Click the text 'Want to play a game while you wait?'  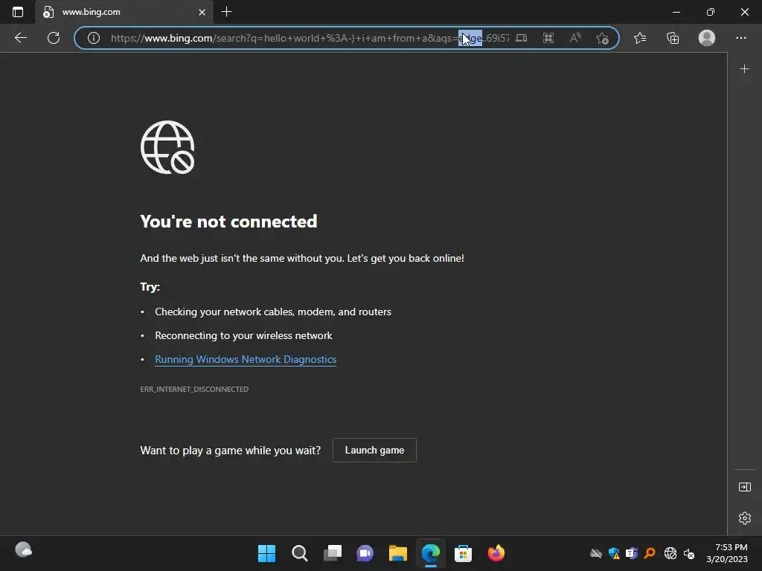click(x=231, y=451)
